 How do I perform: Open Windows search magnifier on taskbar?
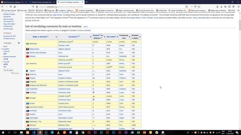[9, 132]
